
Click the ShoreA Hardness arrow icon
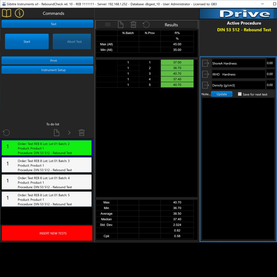pos(206,63)
